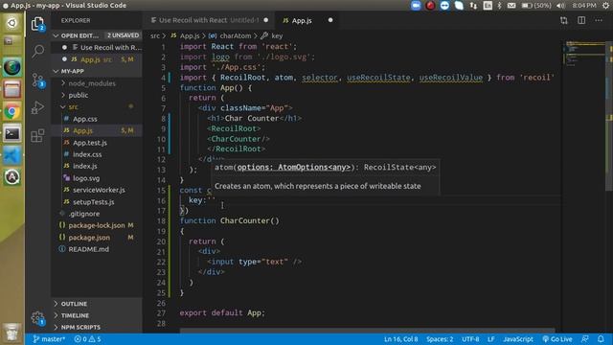
Task: Open package-lock.json in the file tree
Action: click(97, 225)
